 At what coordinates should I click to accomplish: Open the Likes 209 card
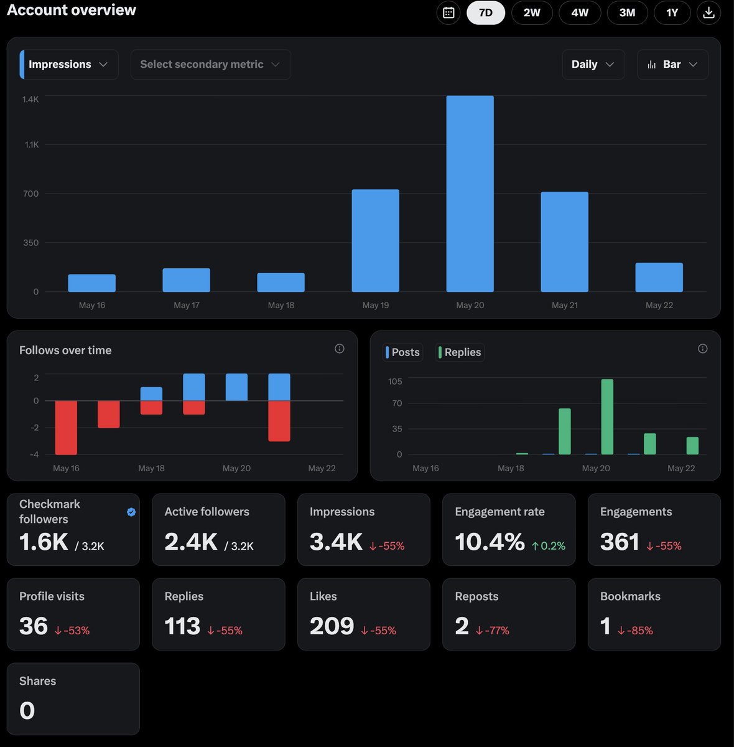364,614
